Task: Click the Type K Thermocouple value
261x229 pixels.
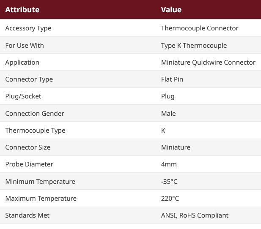Action: pyautogui.click(x=194, y=46)
